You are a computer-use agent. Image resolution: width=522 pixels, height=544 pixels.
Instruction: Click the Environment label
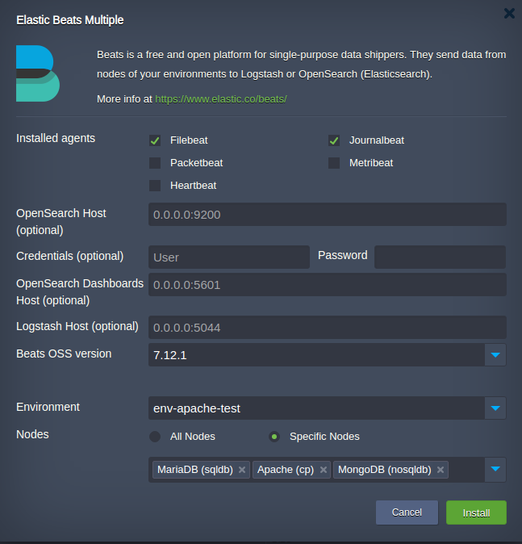(x=48, y=407)
